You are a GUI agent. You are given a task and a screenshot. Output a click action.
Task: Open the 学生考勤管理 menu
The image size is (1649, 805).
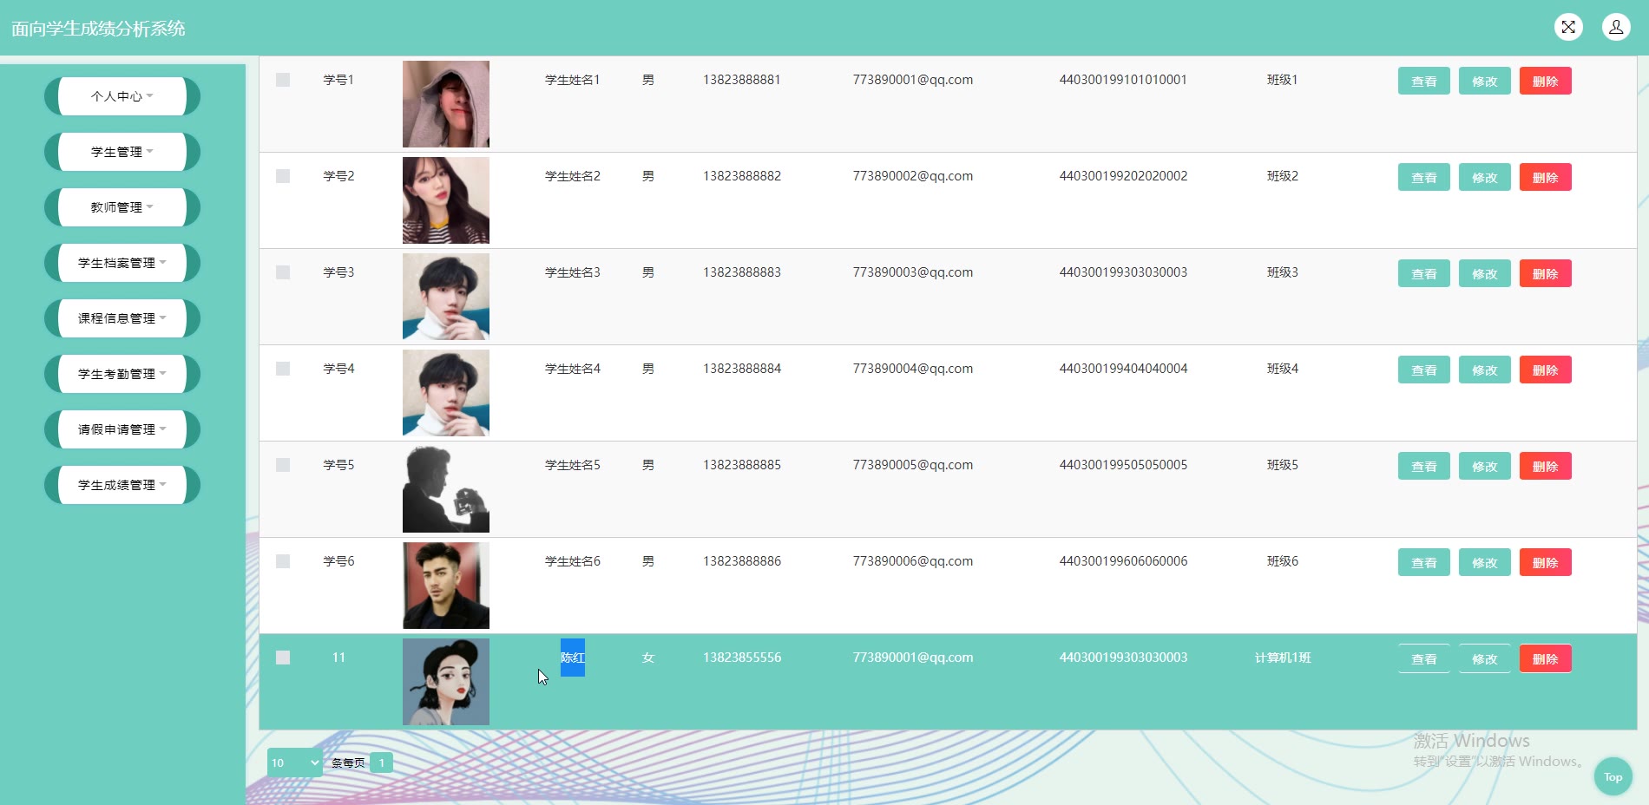click(122, 374)
